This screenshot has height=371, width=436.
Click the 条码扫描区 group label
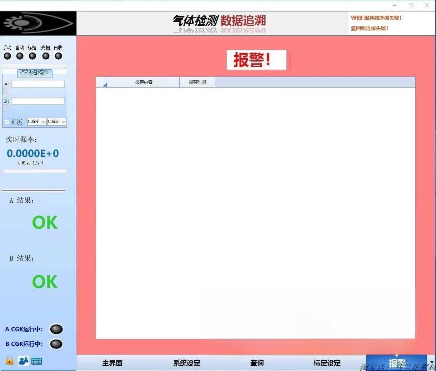point(34,73)
